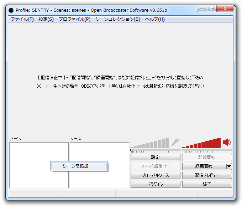Click the 録画開始 button
The image size is (242, 206).
(x=204, y=166)
